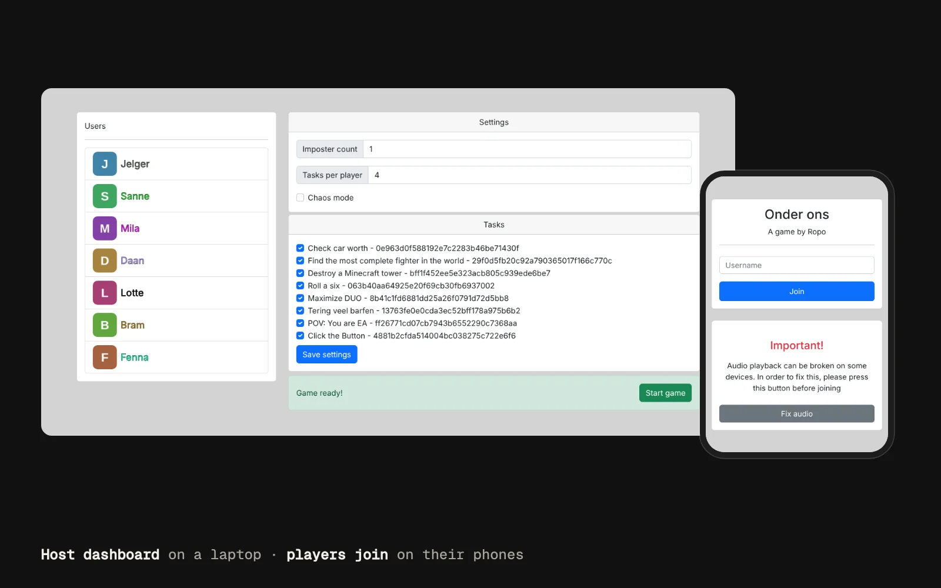Screen dimensions: 941x588
Task: Uncheck the Maximize DUO task
Action: tap(300, 298)
